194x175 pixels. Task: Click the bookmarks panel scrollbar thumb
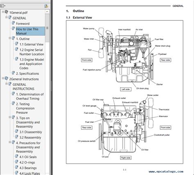tap(47, 28)
